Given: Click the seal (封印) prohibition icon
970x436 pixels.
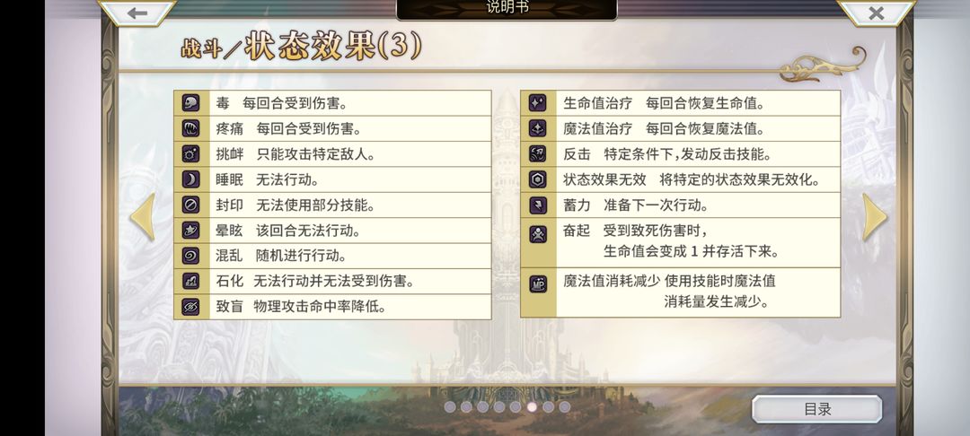Looking at the screenshot, I should point(190,205).
